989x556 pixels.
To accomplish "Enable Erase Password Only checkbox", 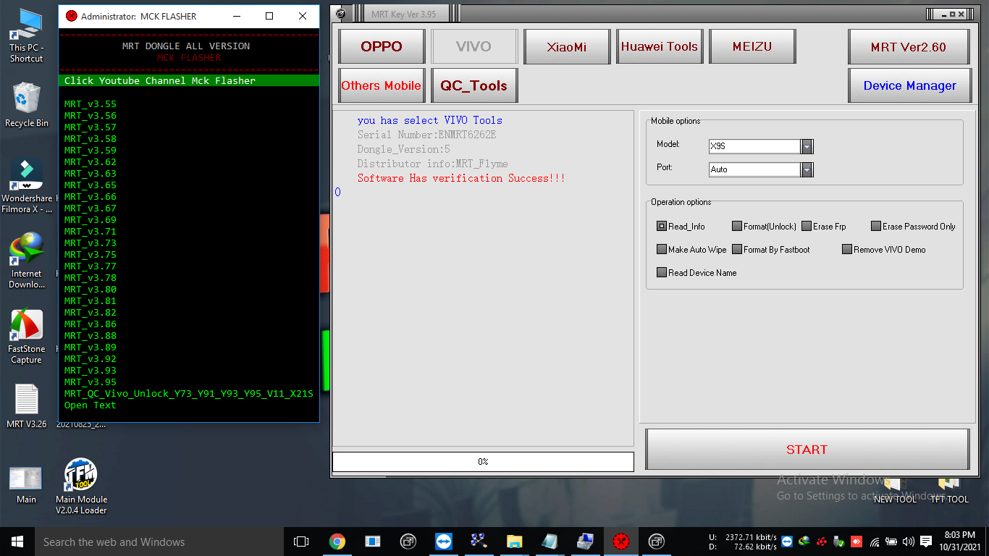I will (876, 227).
